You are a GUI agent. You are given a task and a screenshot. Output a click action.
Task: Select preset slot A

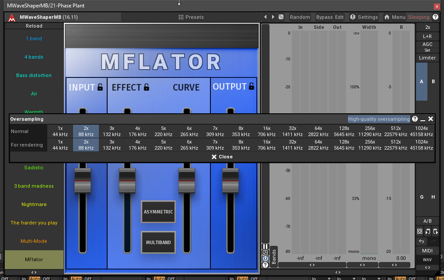click(x=422, y=81)
